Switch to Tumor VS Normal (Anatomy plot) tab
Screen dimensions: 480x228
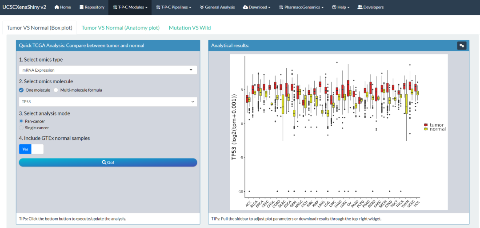point(120,28)
